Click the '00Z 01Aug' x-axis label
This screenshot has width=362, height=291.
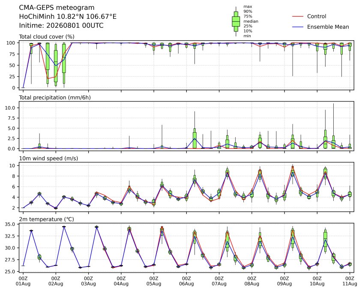coord(23,281)
